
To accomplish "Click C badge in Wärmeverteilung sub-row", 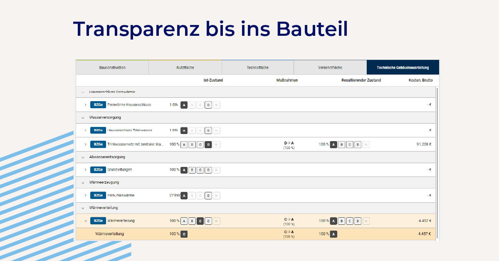I will (184, 234).
